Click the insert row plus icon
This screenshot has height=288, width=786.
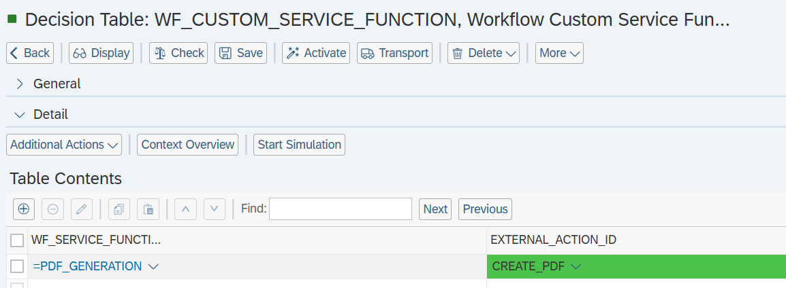point(24,209)
